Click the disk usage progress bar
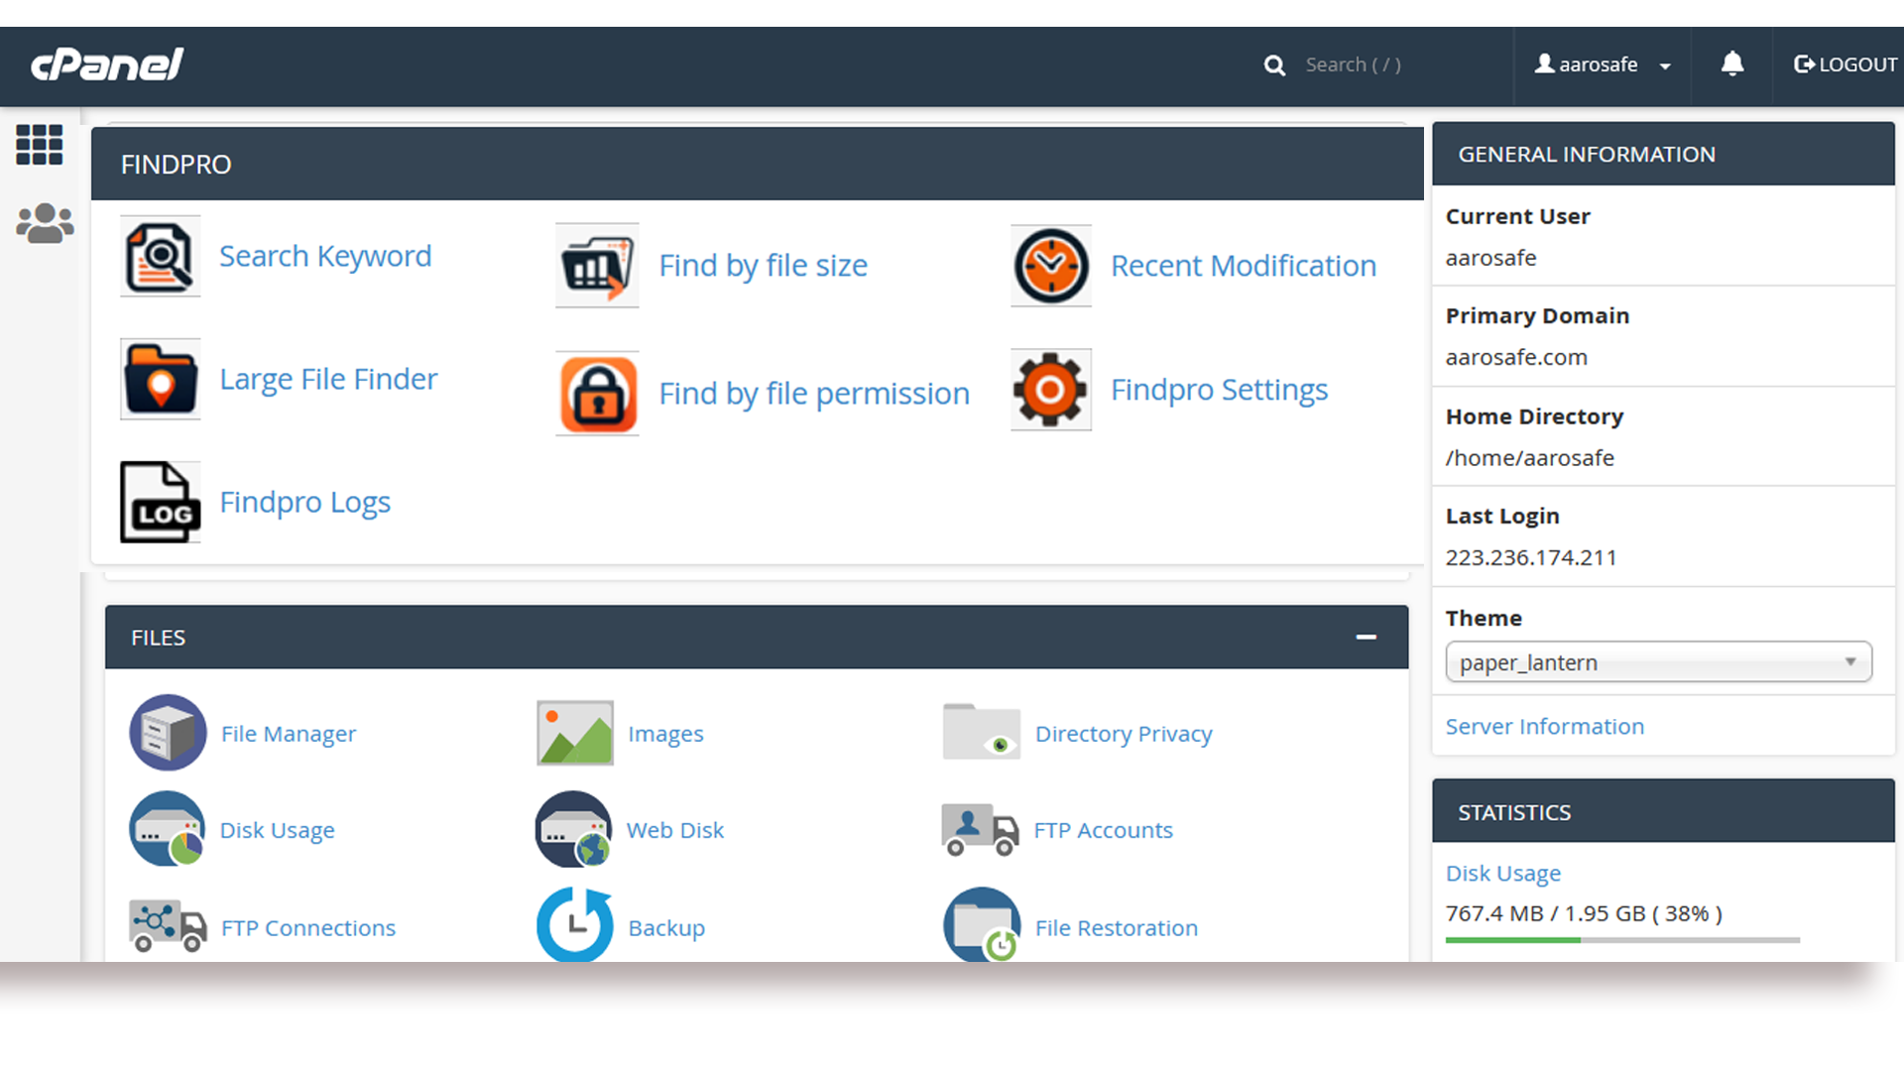 point(1622,940)
